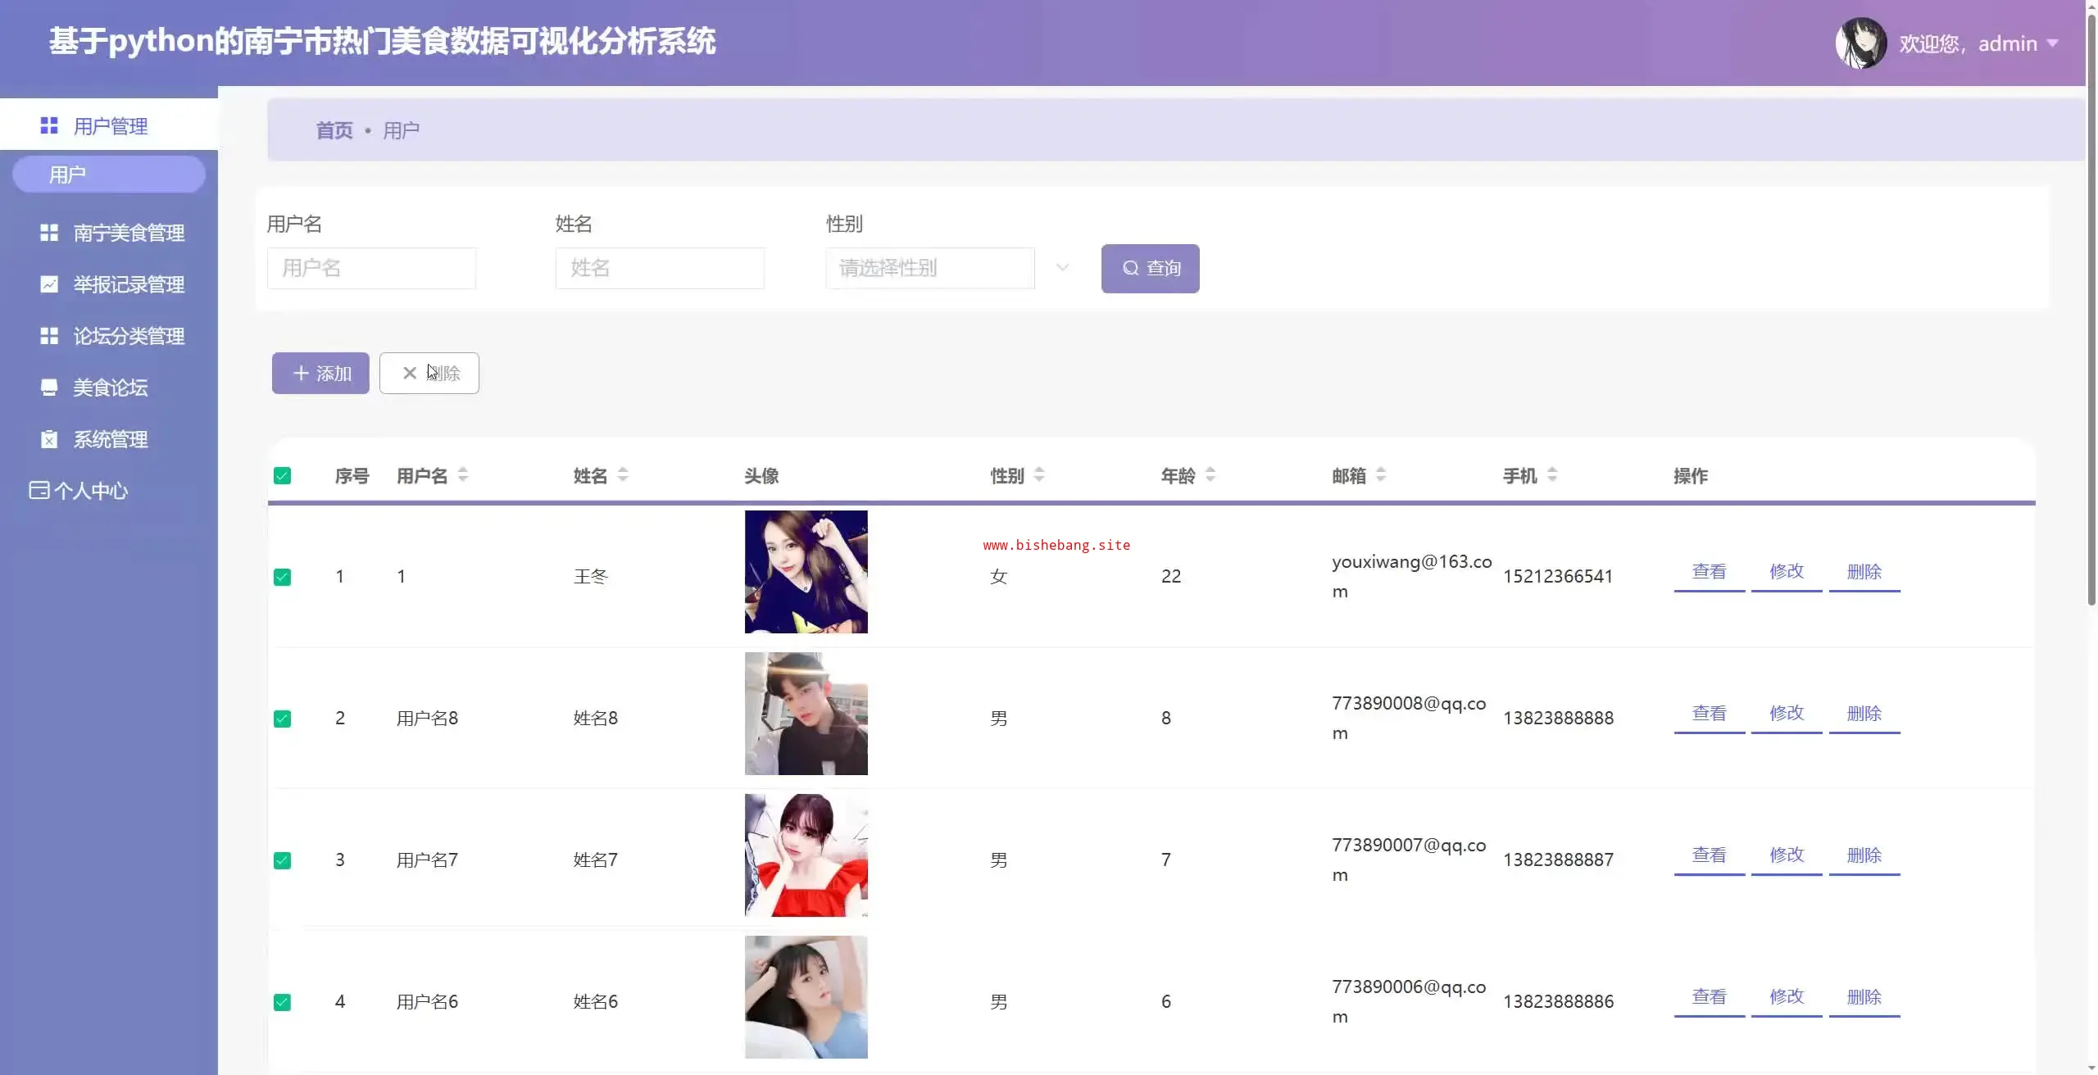This screenshot has height=1075, width=2098.
Task: Click 修改 link for 用户名8 row
Action: click(1787, 713)
